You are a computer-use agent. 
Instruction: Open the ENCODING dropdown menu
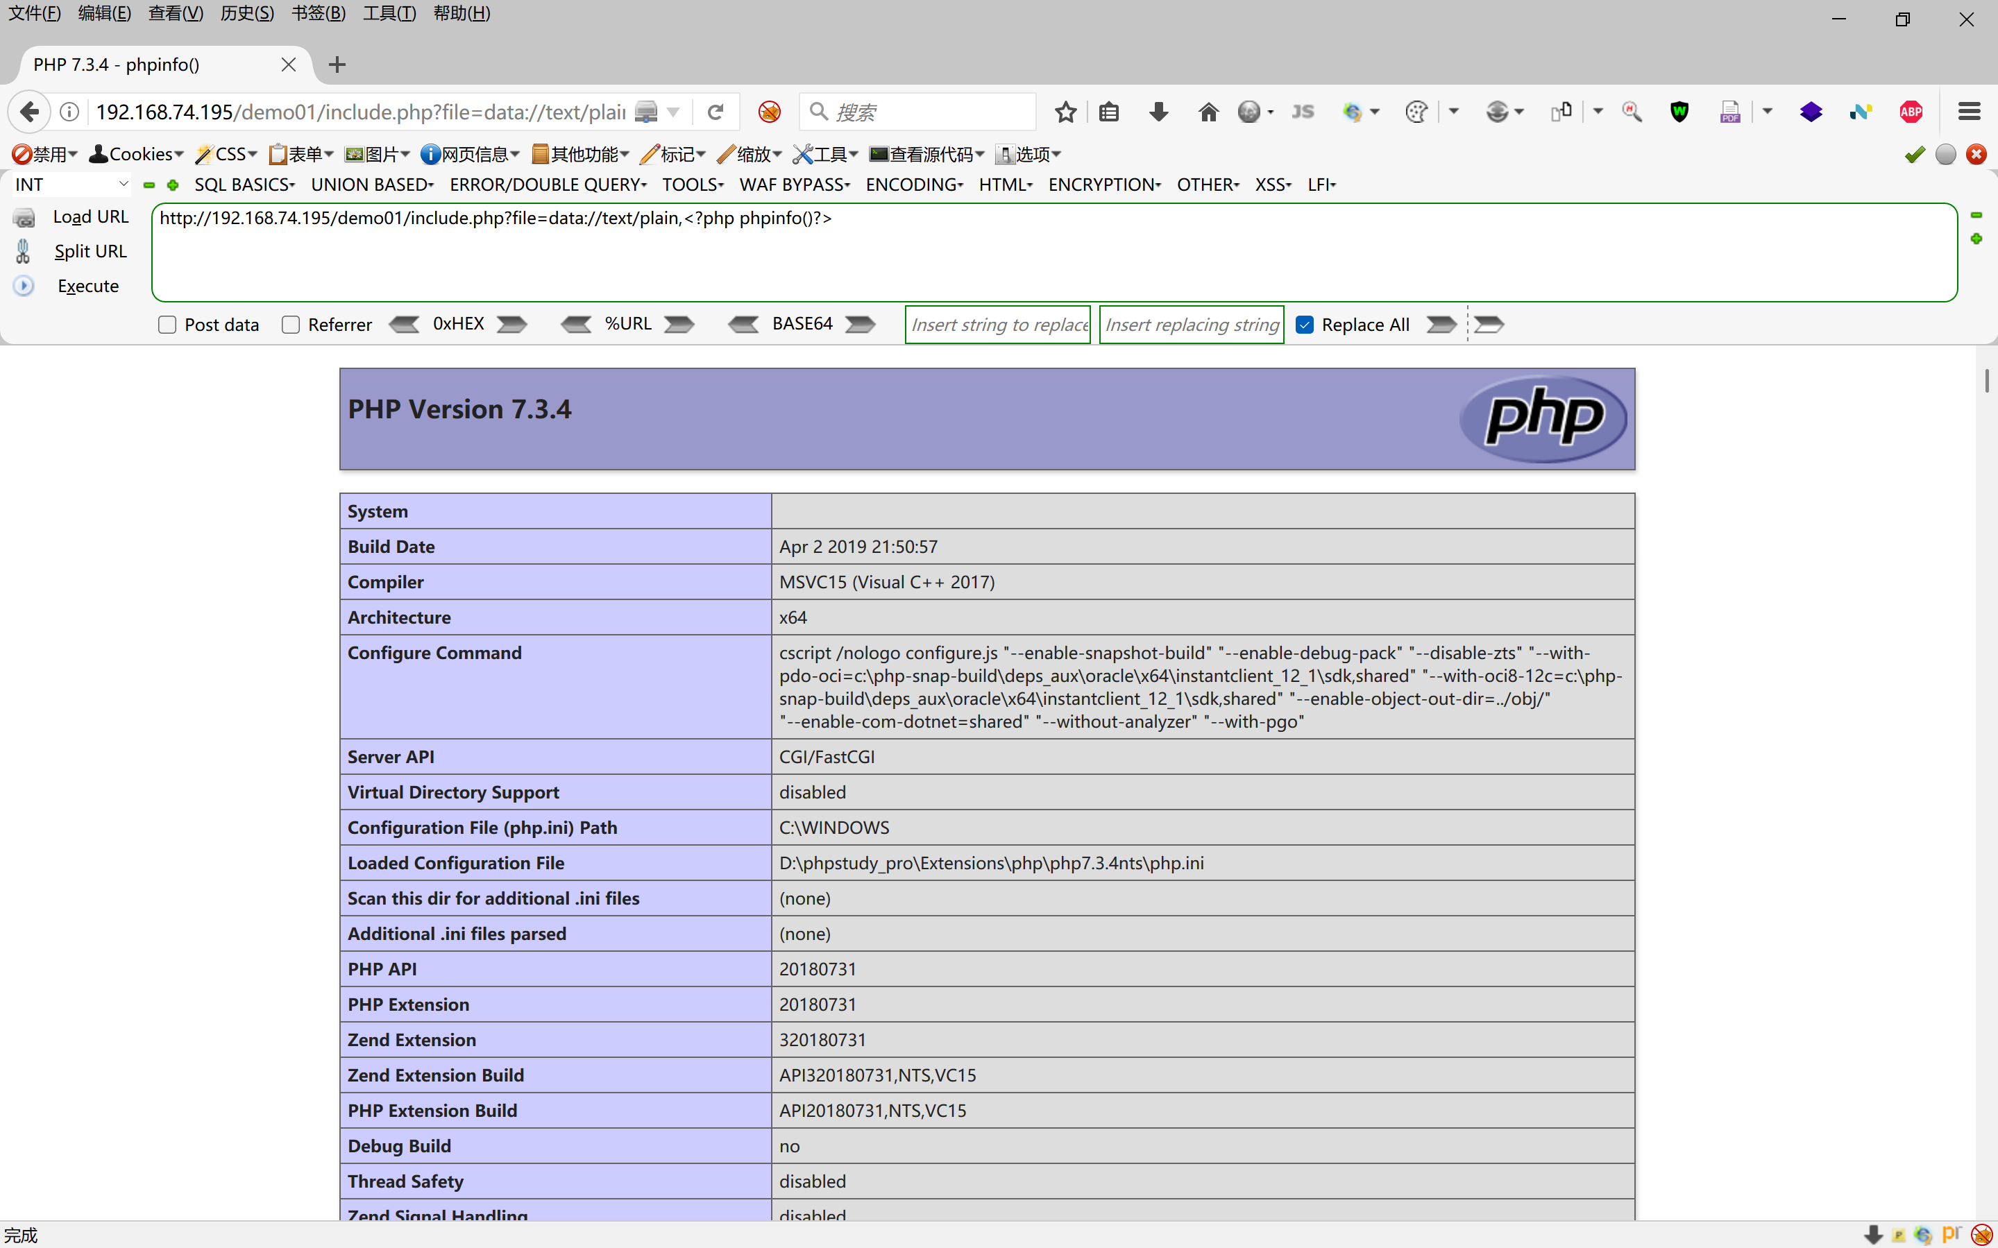914,185
